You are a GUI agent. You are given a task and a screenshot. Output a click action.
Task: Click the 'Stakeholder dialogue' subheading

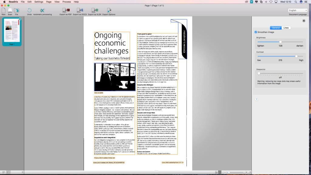145,85
